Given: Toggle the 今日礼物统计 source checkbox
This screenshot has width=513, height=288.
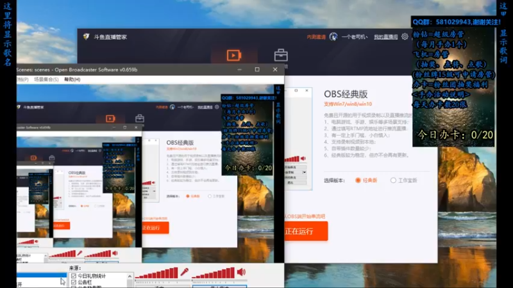Looking at the screenshot, I should (x=74, y=276).
